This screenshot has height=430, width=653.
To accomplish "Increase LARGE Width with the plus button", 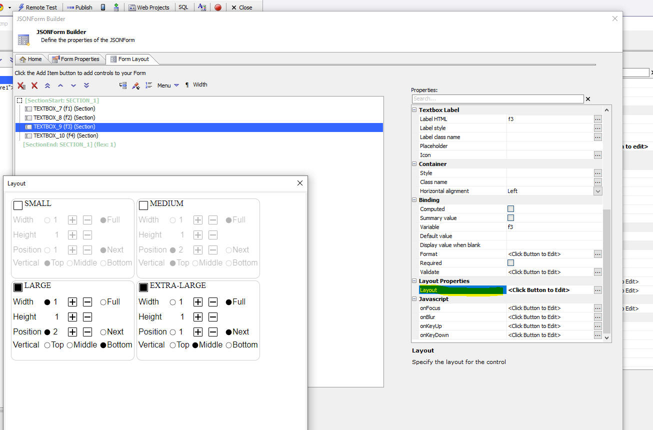I will click(x=72, y=302).
